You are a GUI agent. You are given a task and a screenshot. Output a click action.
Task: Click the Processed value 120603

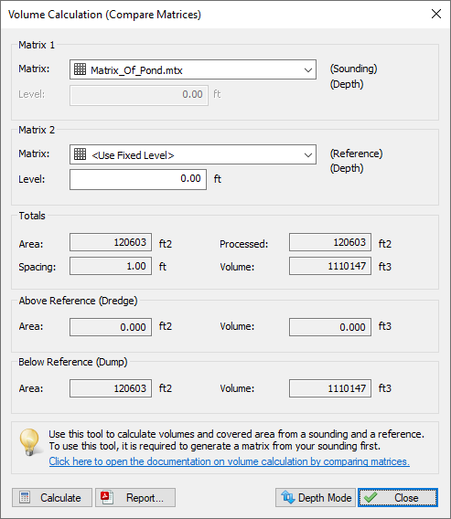click(x=330, y=242)
